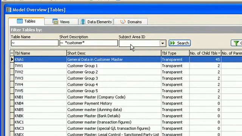Image resolution: width=242 pixels, height=136 pixels.
Task: Click the Subject Area ID combo box
Action: pos(142,43)
